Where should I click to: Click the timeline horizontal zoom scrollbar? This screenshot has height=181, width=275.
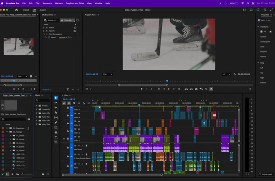click(x=112, y=175)
